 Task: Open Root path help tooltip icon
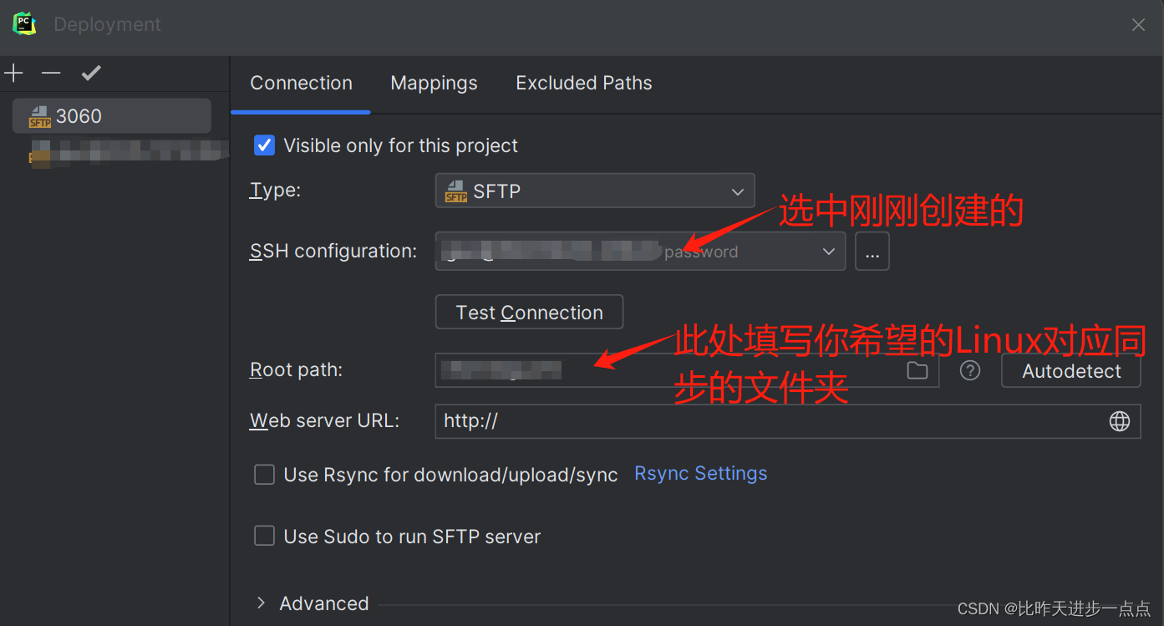coord(969,370)
